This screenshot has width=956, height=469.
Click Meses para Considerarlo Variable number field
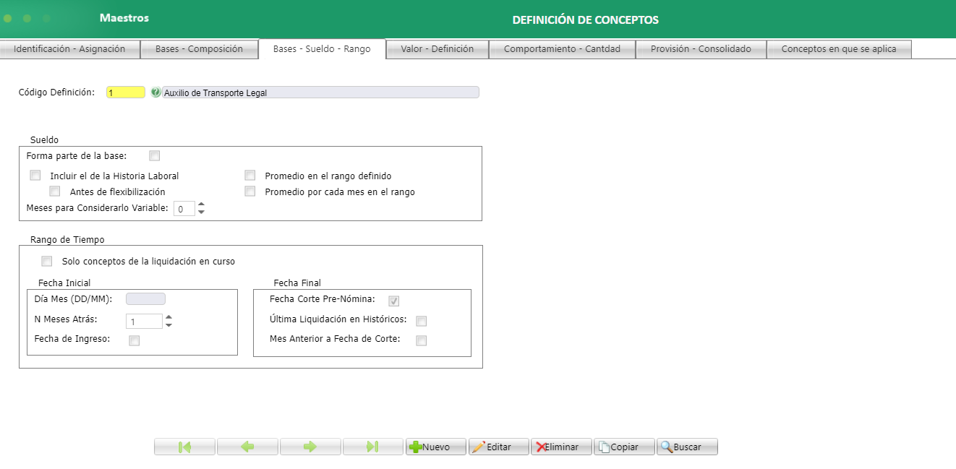(x=184, y=209)
